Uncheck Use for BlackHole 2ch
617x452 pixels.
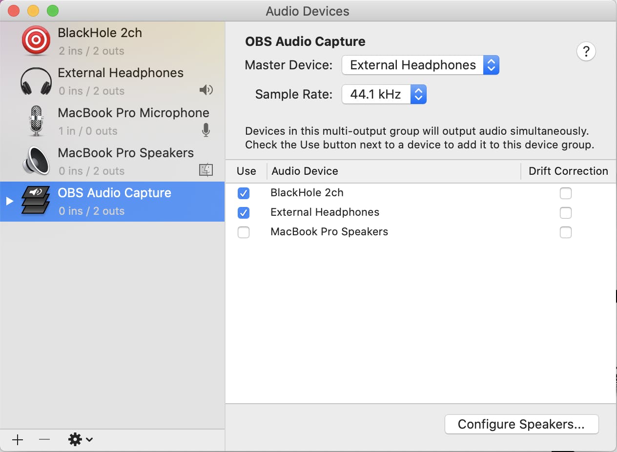(x=244, y=193)
